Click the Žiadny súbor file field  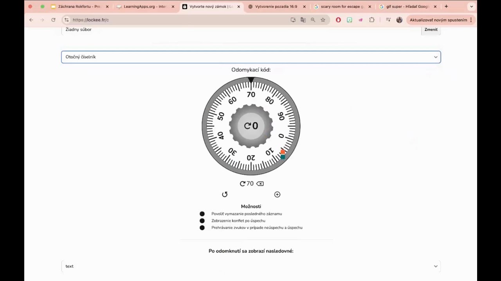(241, 30)
